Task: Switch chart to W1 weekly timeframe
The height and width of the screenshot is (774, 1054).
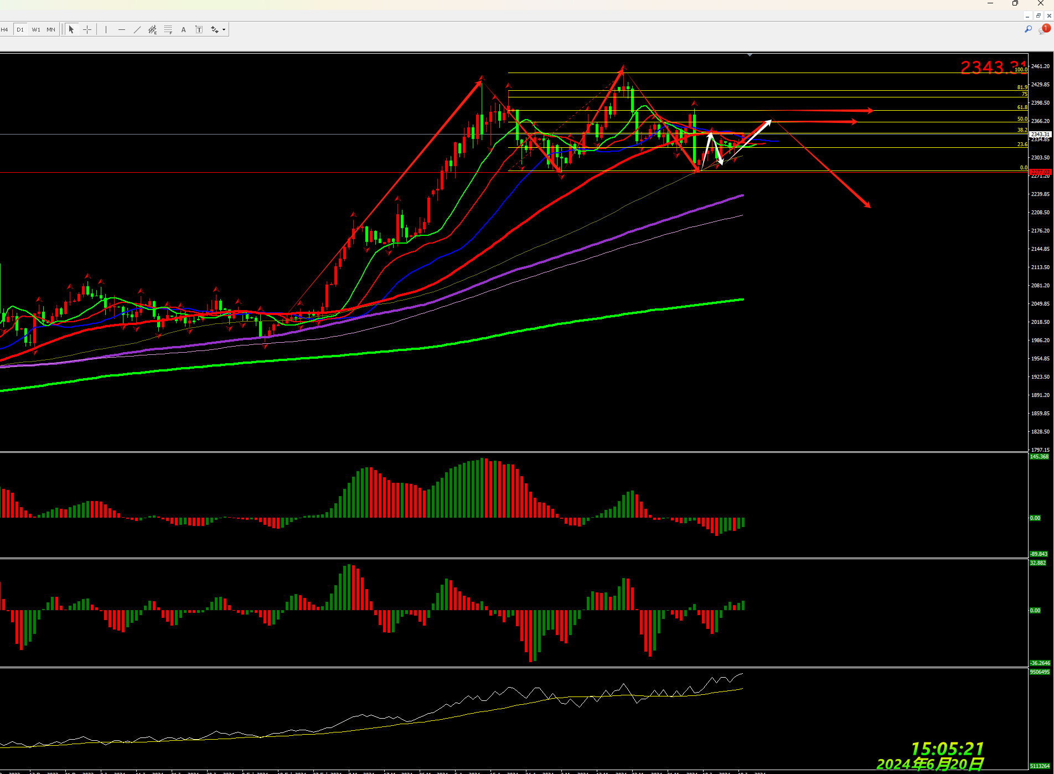Action: pos(36,30)
